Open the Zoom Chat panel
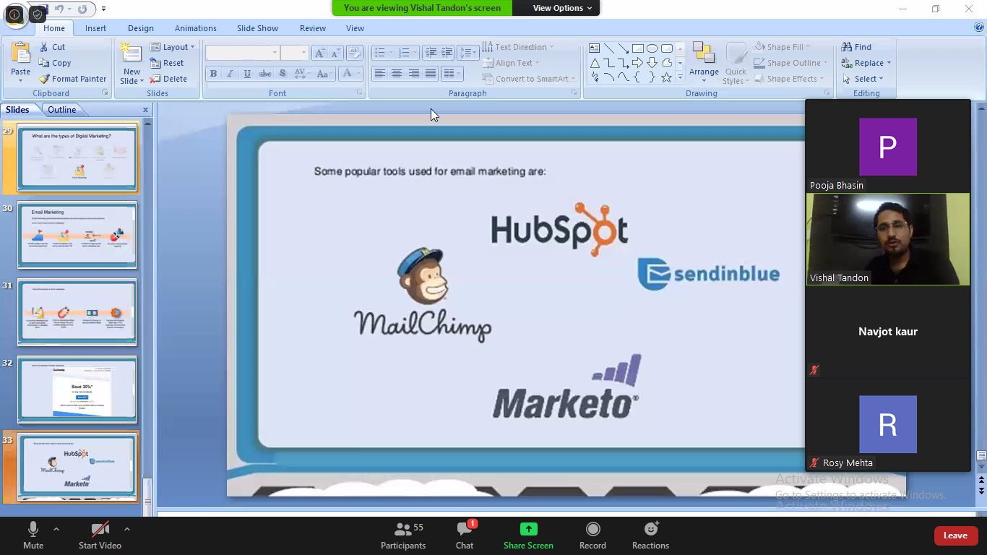The height and width of the screenshot is (555, 987). (465, 535)
